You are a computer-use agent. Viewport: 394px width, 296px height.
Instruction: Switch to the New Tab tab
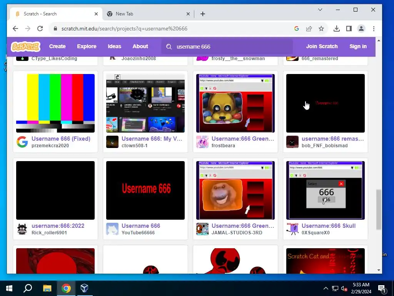[x=148, y=14]
